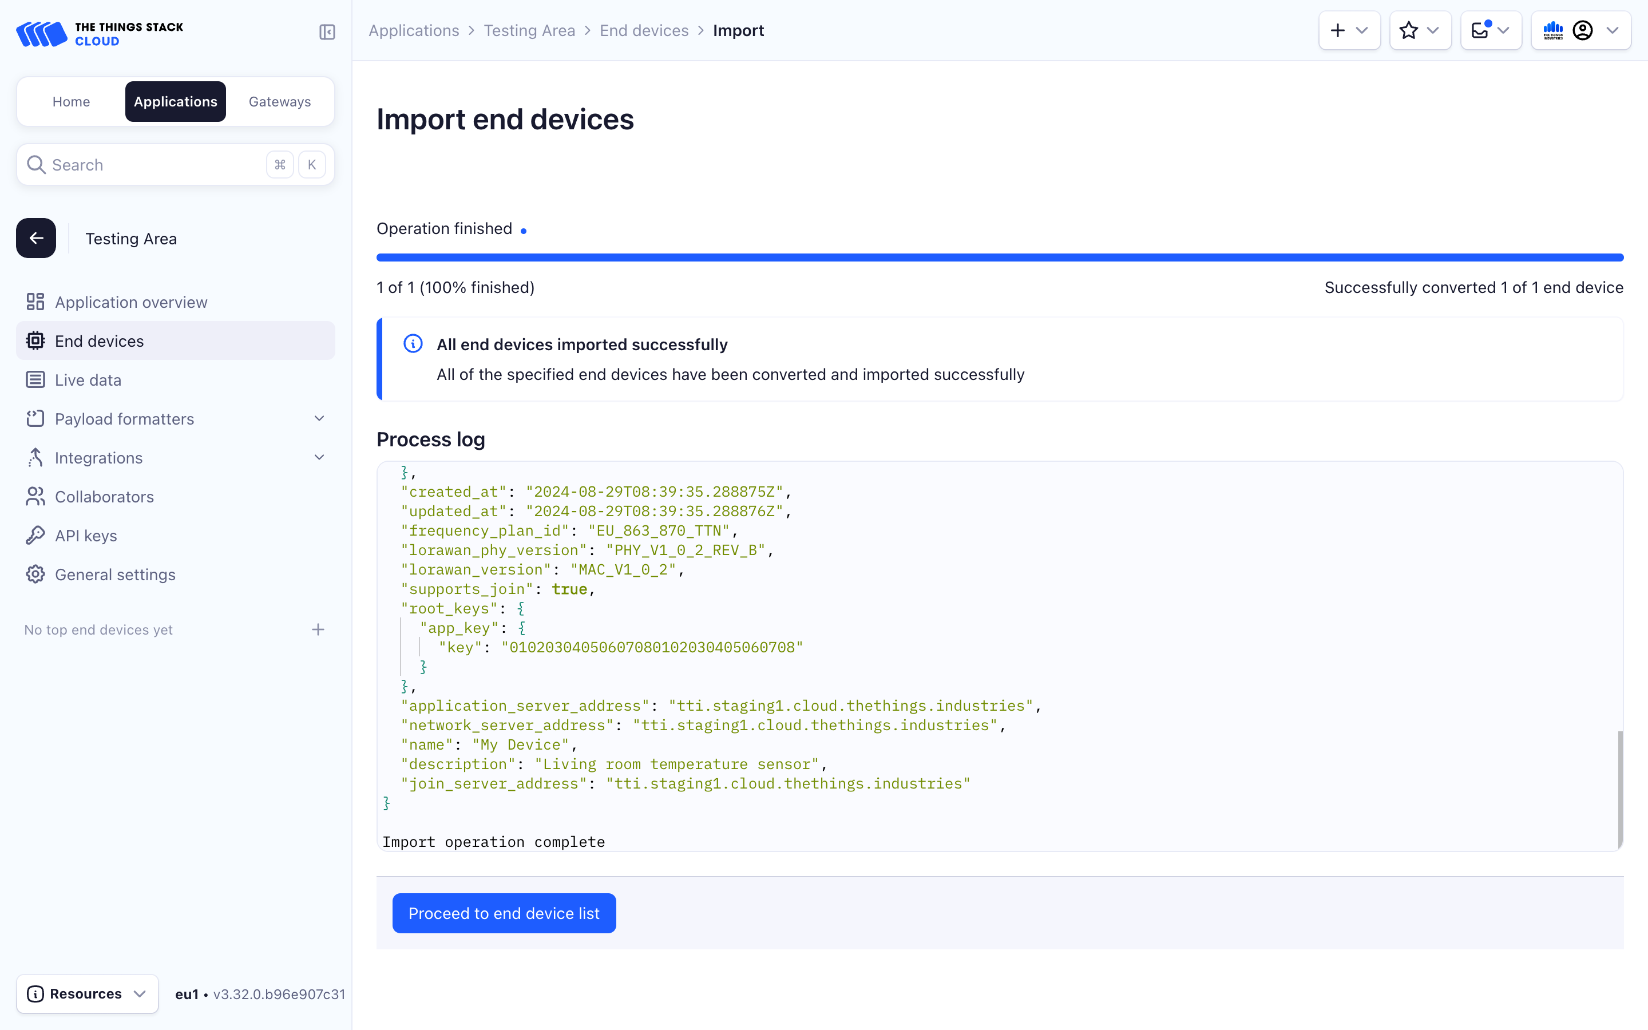The image size is (1648, 1030).
Task: Add top end device with plus icon
Action: click(x=318, y=629)
